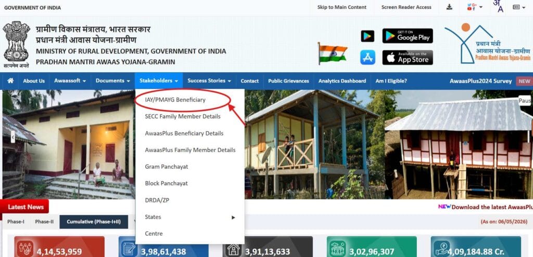533x257 pixels.
Task: Click the house icon beside 3,91,13,633
Action: click(234, 250)
